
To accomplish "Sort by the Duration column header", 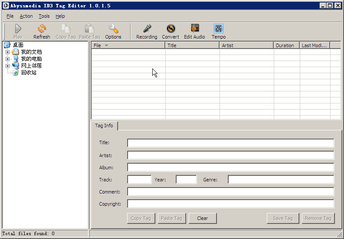I will (287, 45).
